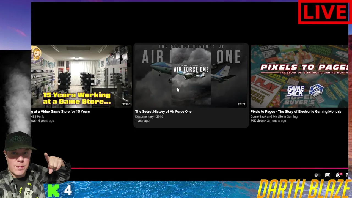Click the '1 year ago' text
The height and width of the screenshot is (198, 352).
(142, 121)
